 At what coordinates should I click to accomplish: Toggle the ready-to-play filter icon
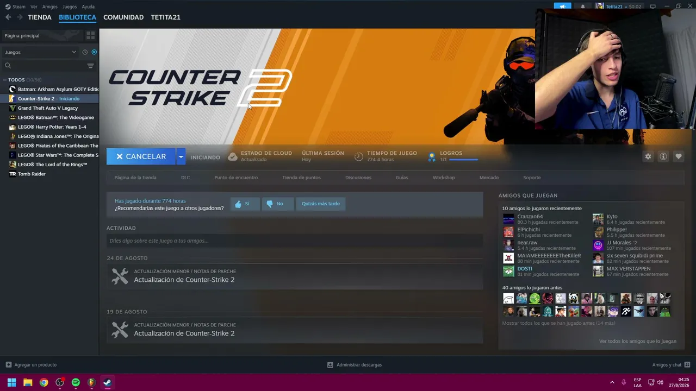[94, 52]
